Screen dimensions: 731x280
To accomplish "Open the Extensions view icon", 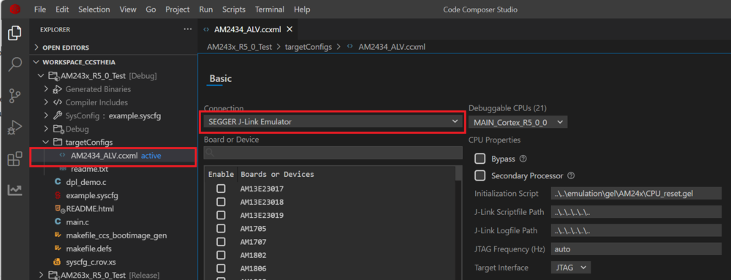I will tap(15, 159).
